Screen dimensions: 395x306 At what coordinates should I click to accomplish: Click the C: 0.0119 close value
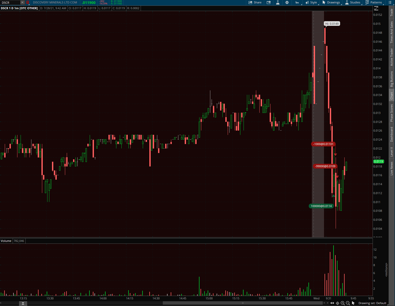click(119, 8)
